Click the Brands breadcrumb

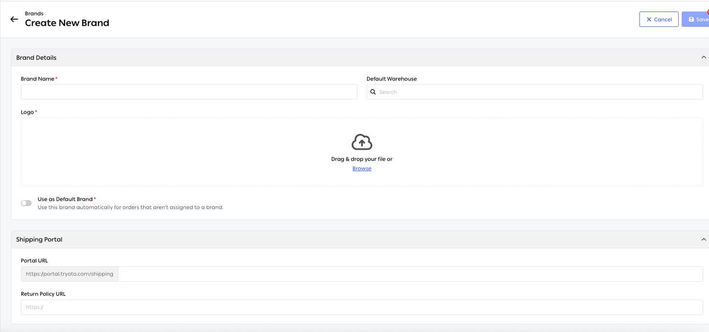coord(34,14)
